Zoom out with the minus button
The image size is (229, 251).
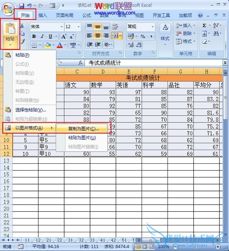(176, 246)
